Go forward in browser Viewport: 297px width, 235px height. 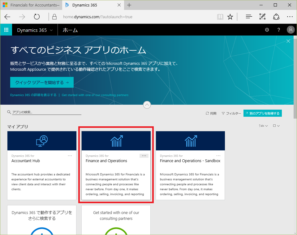[22, 17]
